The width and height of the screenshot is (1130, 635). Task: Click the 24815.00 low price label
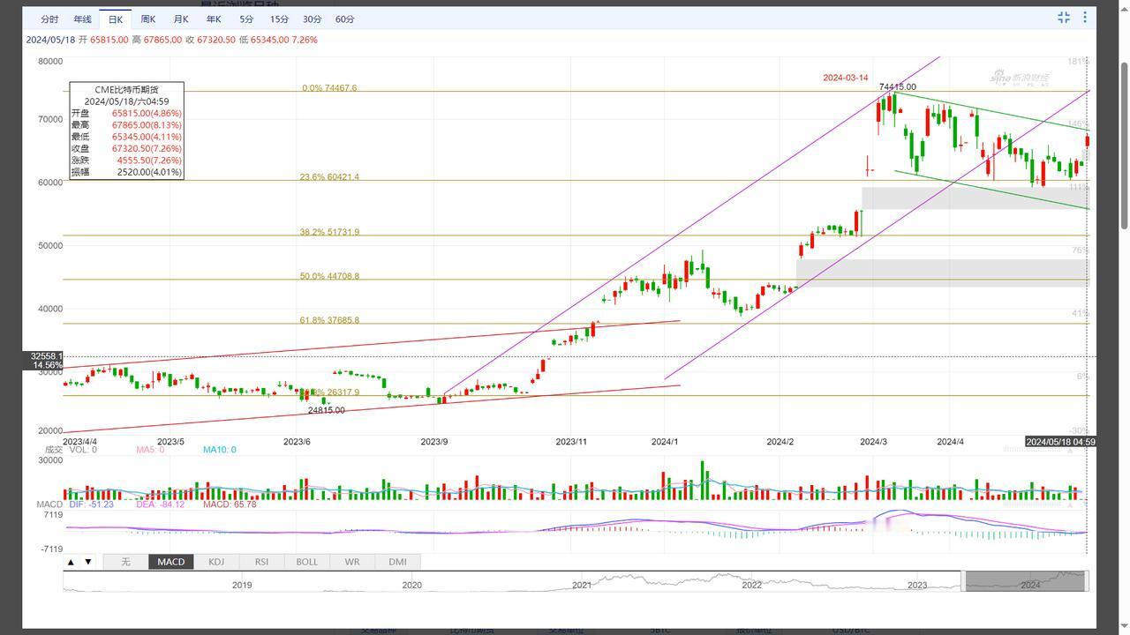click(327, 410)
